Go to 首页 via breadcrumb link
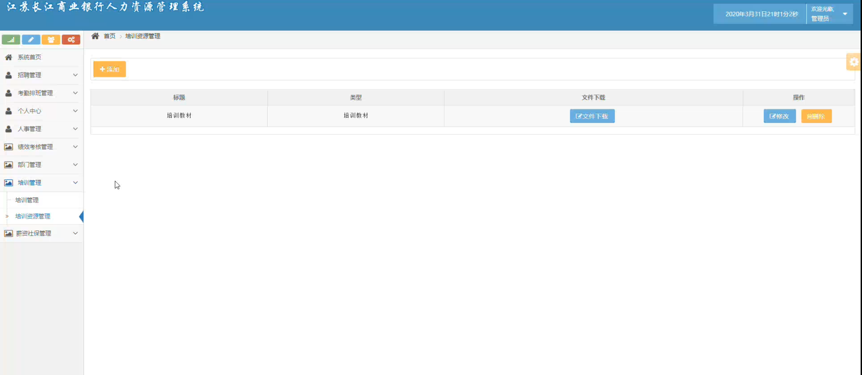This screenshot has width=862, height=375. [109, 36]
